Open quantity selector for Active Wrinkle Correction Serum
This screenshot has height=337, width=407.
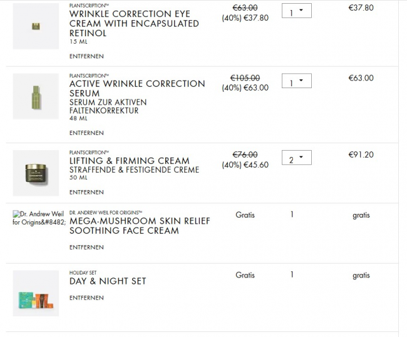296,81
